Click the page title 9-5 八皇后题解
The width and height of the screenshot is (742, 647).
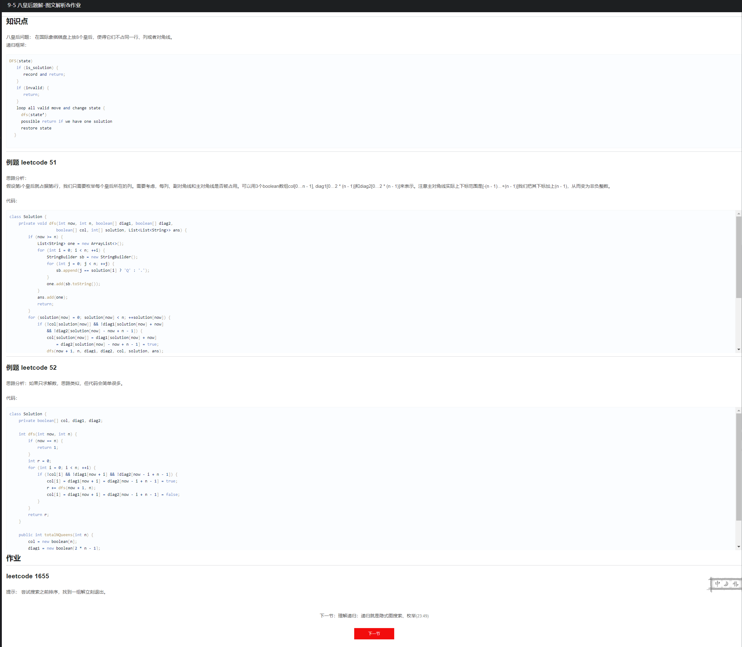coord(44,5)
